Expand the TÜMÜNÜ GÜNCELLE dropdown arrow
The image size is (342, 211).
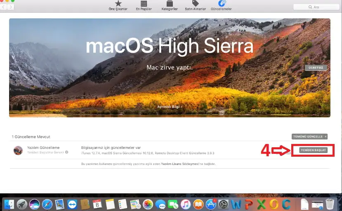(325, 137)
